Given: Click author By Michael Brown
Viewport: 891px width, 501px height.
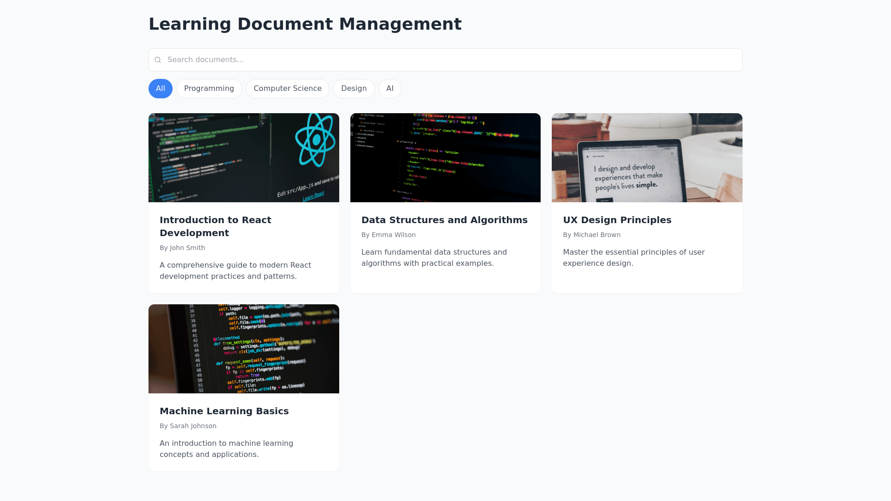Looking at the screenshot, I should 591,235.
